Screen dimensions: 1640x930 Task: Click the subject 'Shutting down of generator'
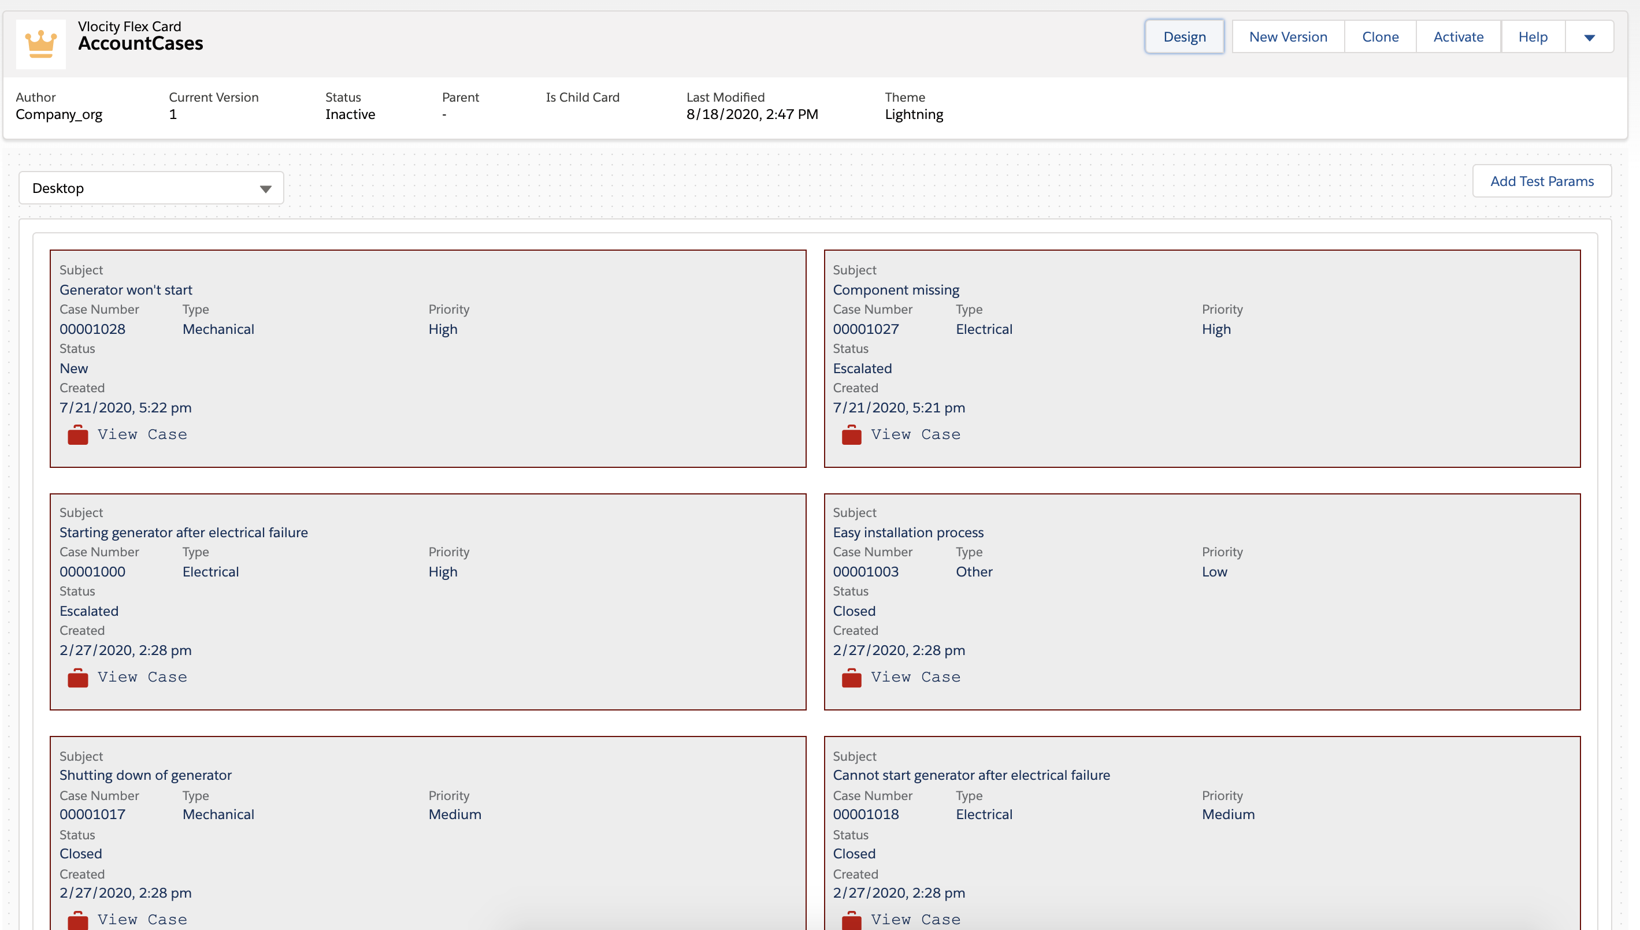click(146, 775)
